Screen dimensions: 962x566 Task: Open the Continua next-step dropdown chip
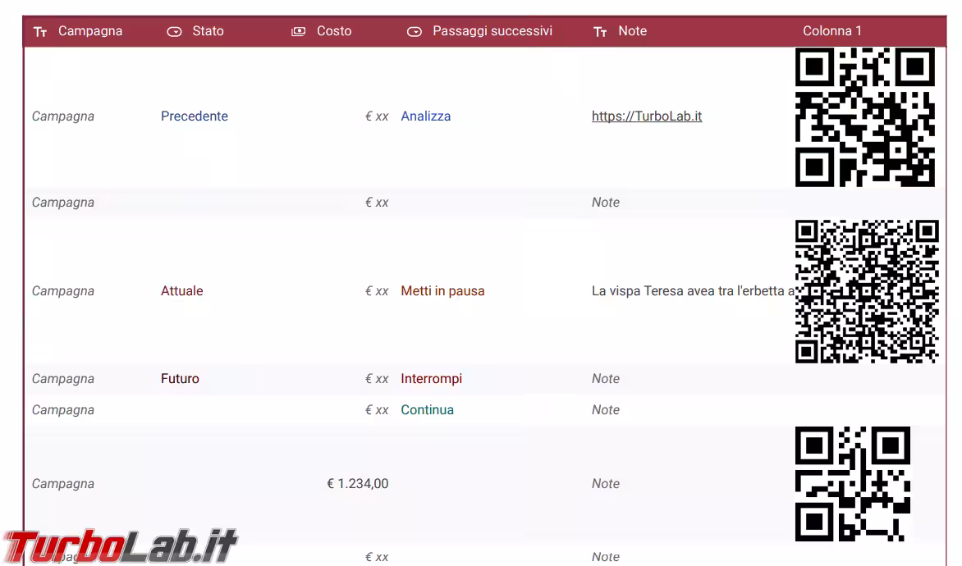(427, 410)
